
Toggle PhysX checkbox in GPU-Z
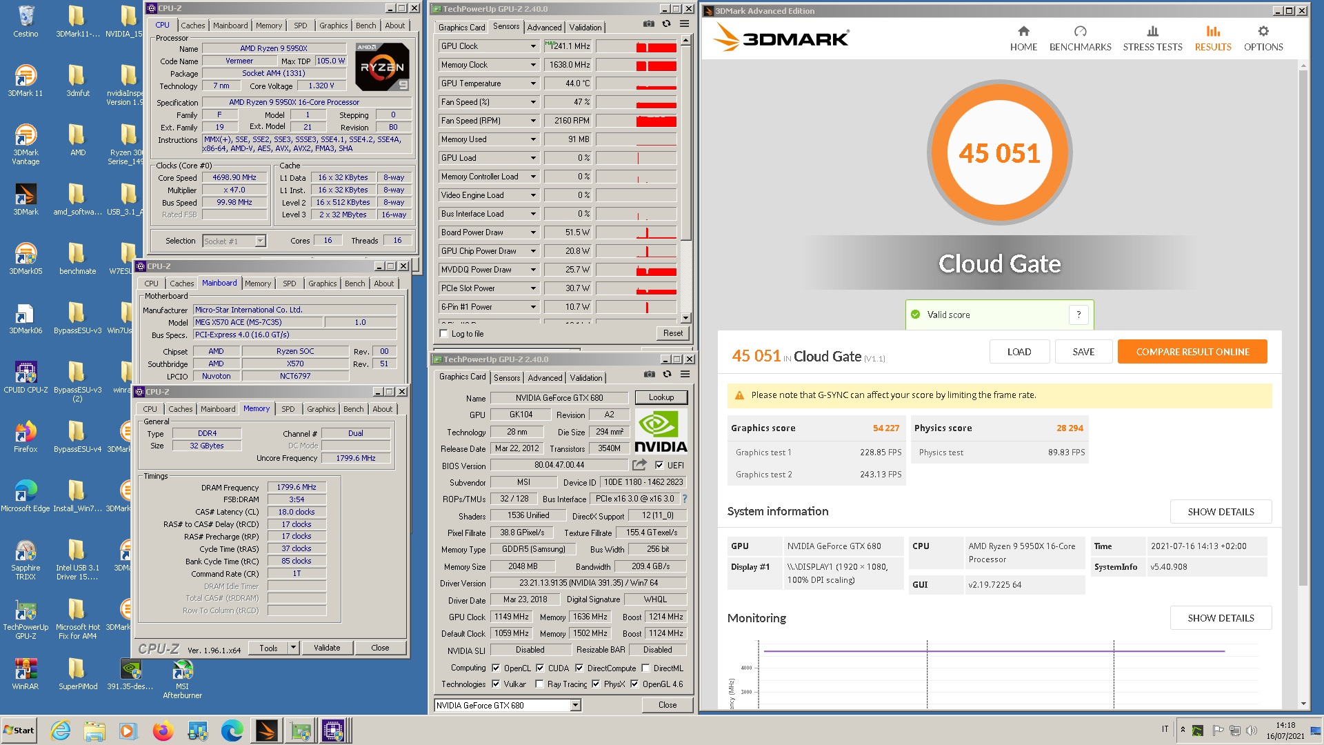(x=595, y=684)
